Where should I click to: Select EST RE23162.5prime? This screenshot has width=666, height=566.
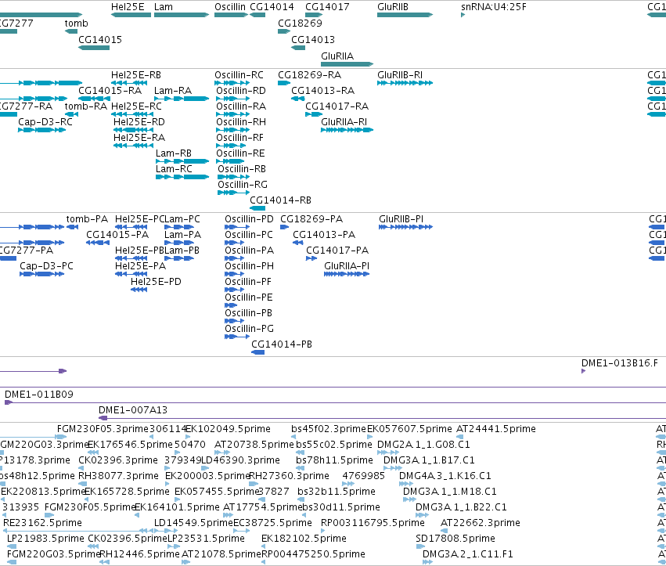[77, 531]
